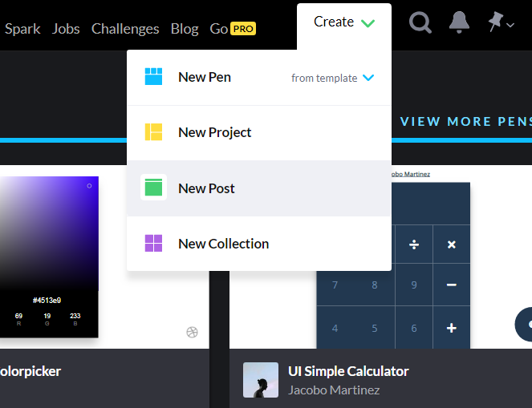Viewport: 532px width, 408px height.
Task: Click the pushpin icon in header
Action: pos(496,22)
